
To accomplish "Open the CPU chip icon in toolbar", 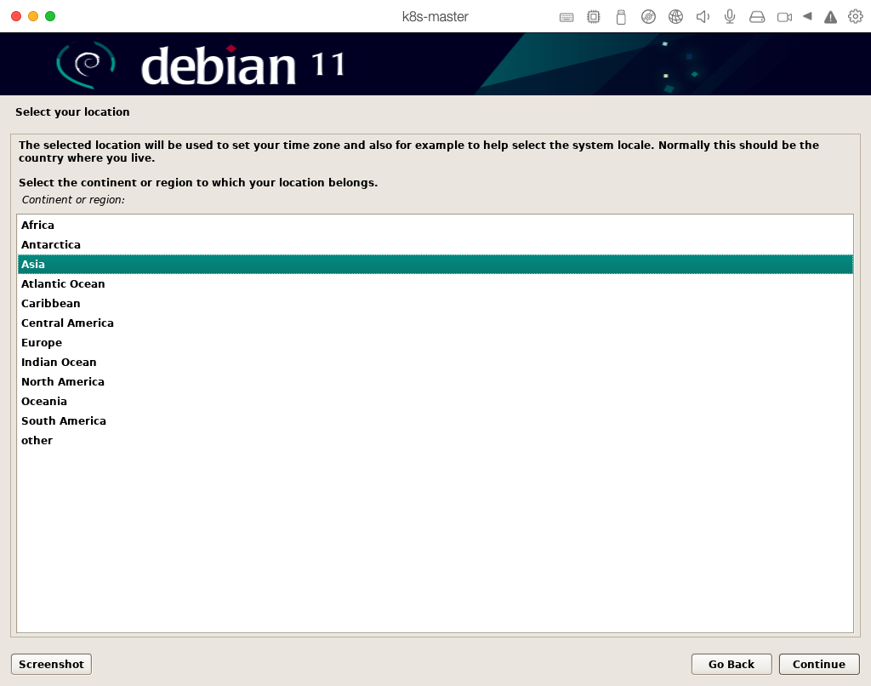I will click(593, 17).
